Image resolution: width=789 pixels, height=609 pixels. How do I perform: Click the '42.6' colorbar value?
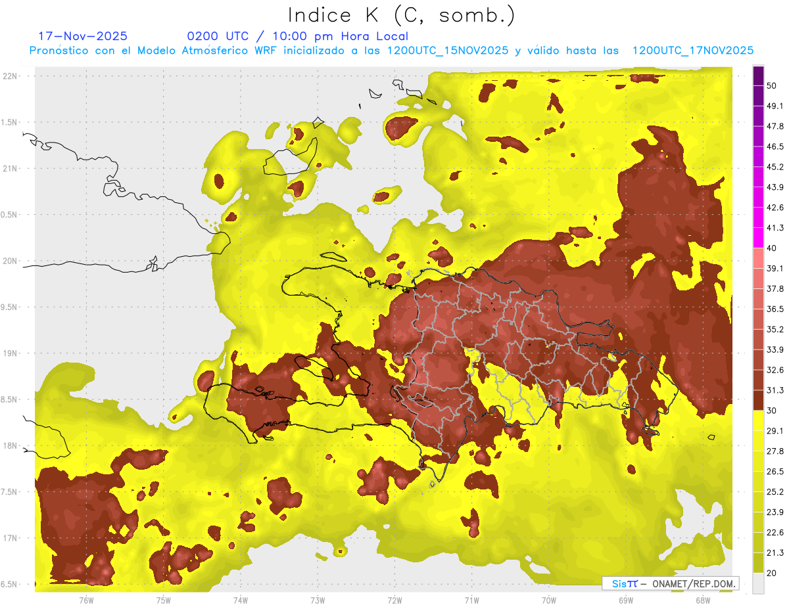(775, 208)
